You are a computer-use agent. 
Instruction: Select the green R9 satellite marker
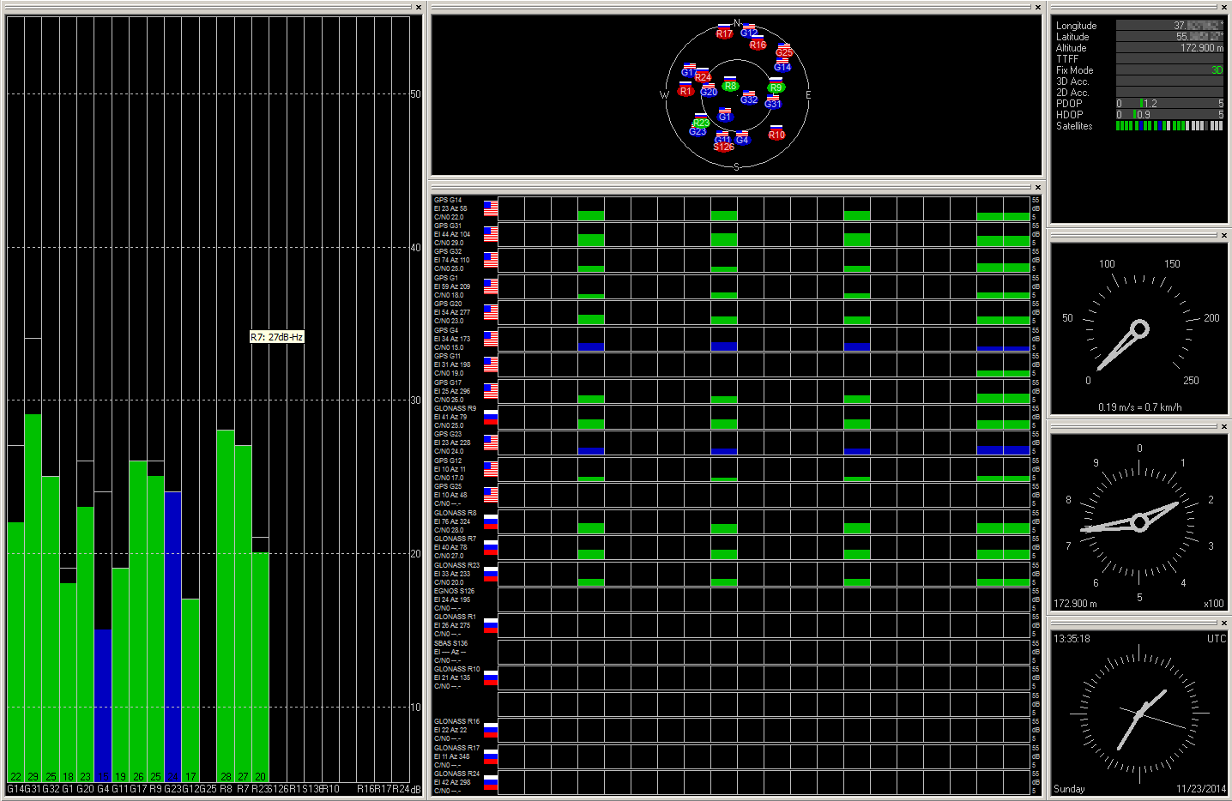(776, 87)
